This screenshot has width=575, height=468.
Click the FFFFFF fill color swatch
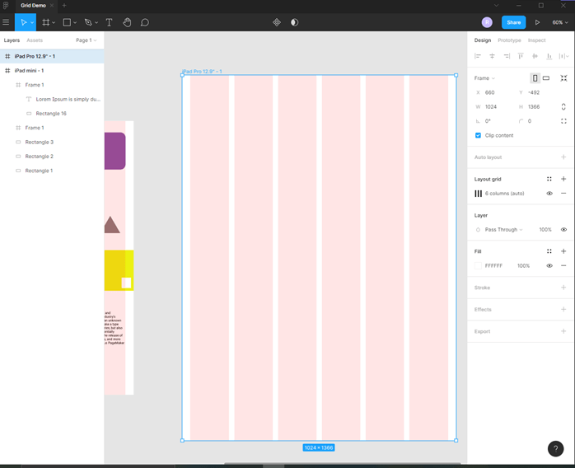click(x=478, y=265)
